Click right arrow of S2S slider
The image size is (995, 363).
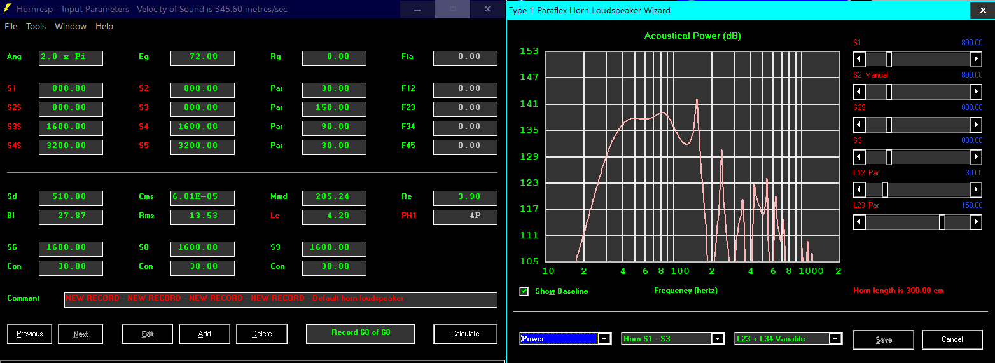(976, 125)
